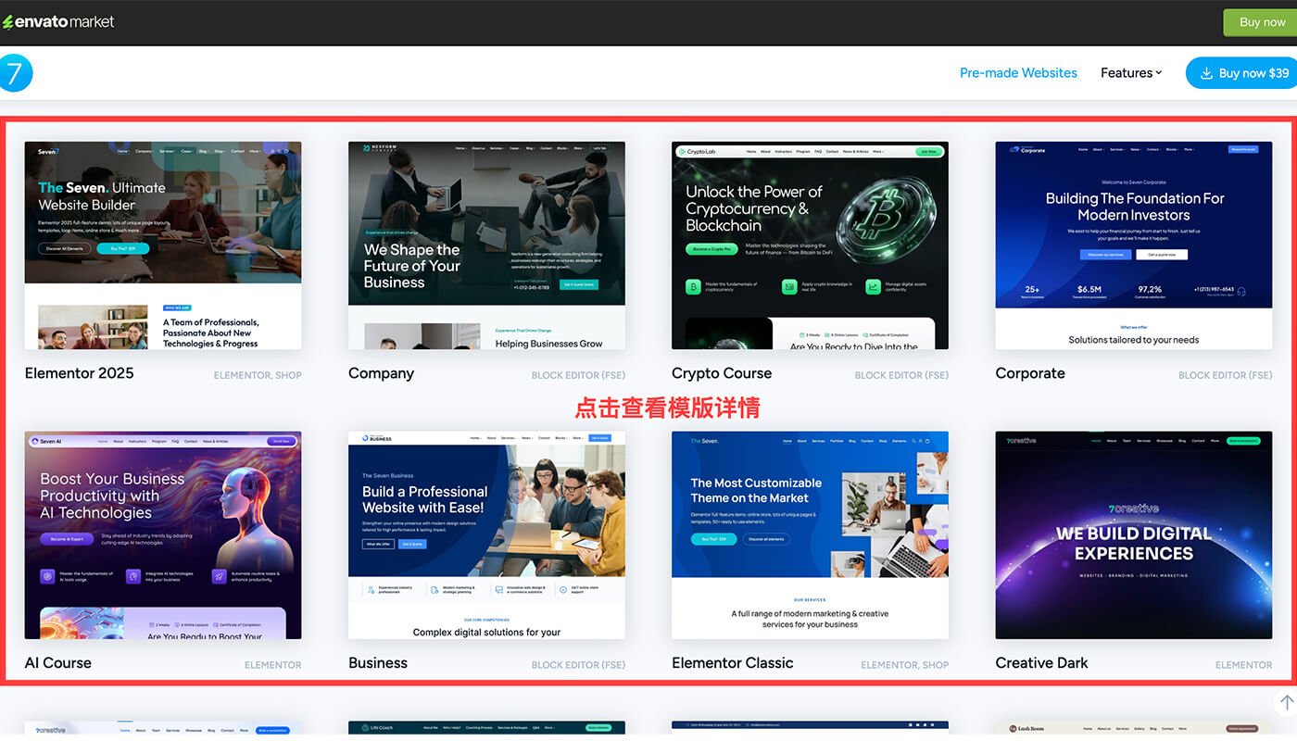Click The7 circular theme logo
The image size is (1297, 741).
[15, 73]
